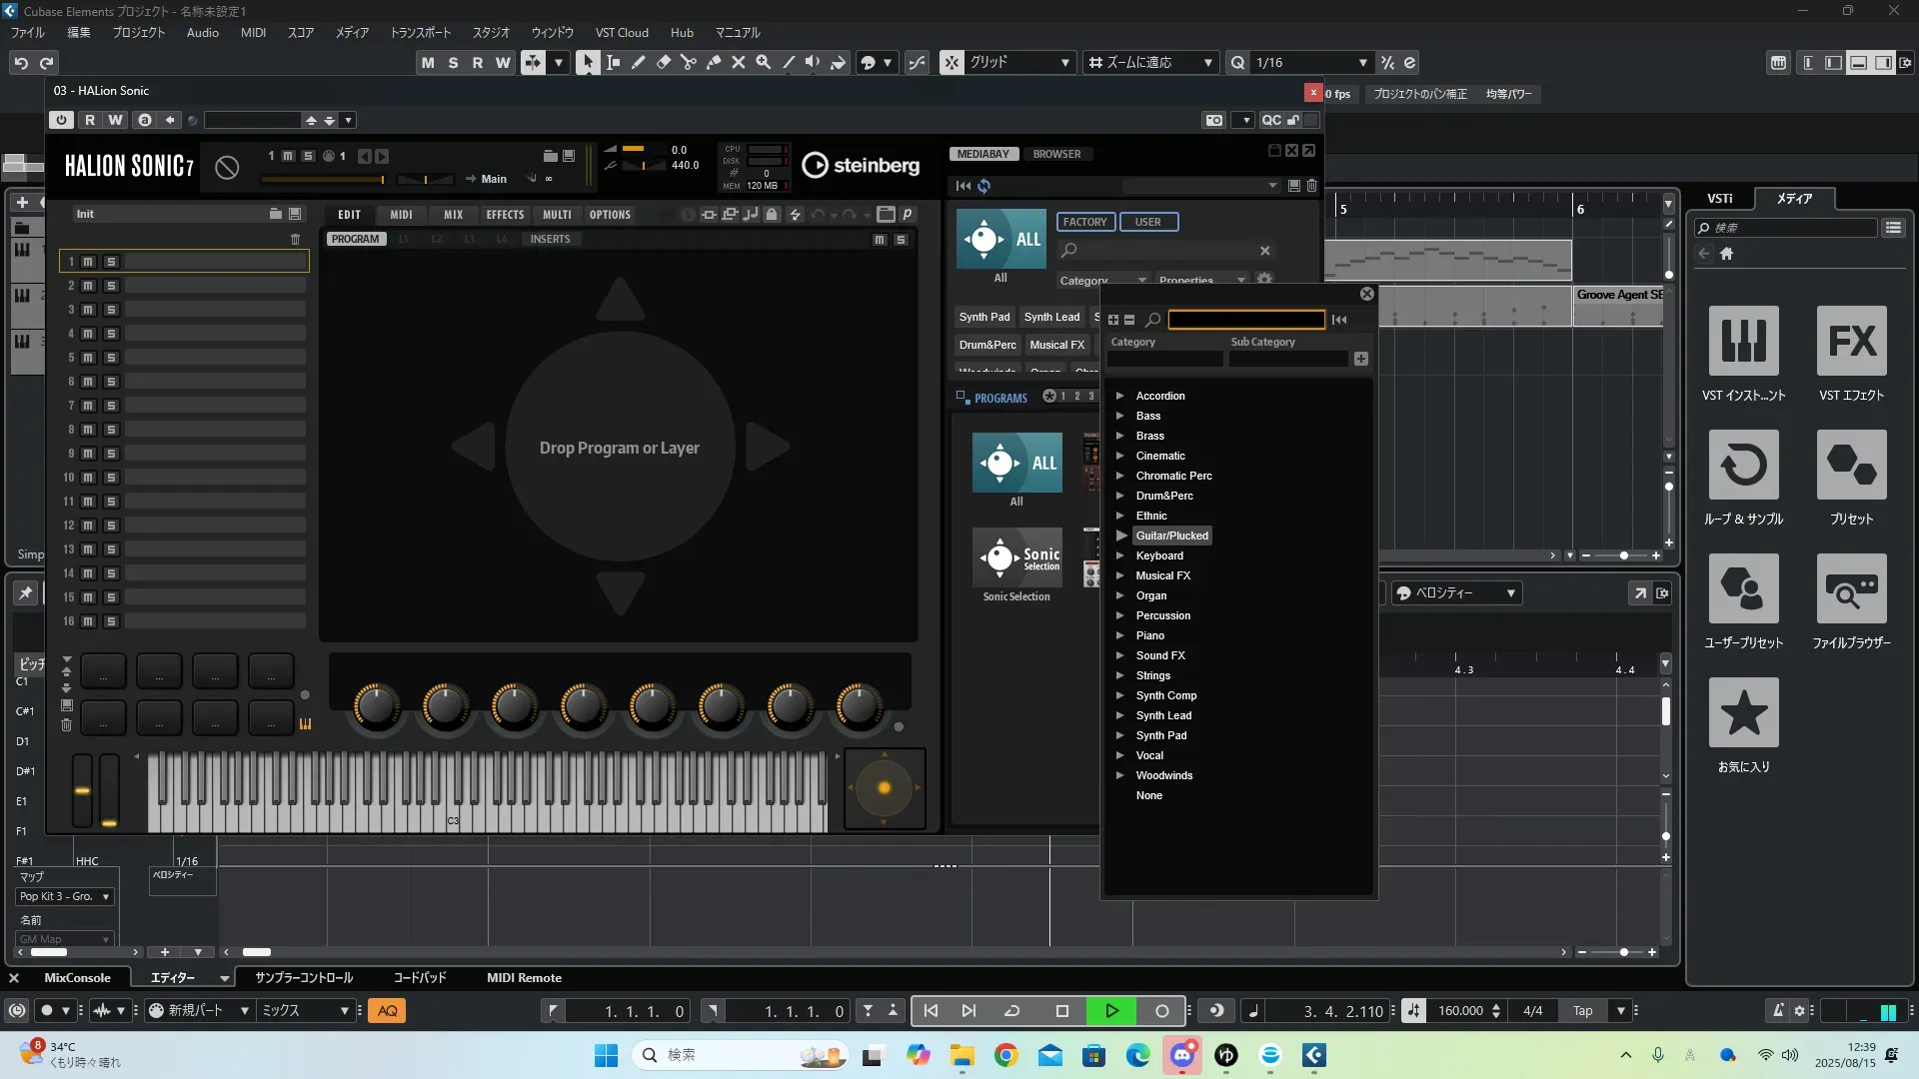Select the Eraser tool in toolbar
The height and width of the screenshot is (1079, 1919).
click(x=663, y=62)
